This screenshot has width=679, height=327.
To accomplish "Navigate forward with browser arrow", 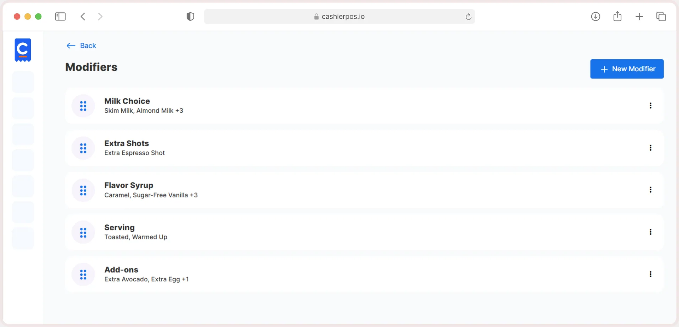I will [x=100, y=17].
